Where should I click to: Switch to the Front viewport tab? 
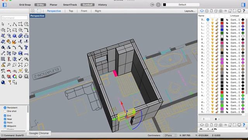(84, 11)
